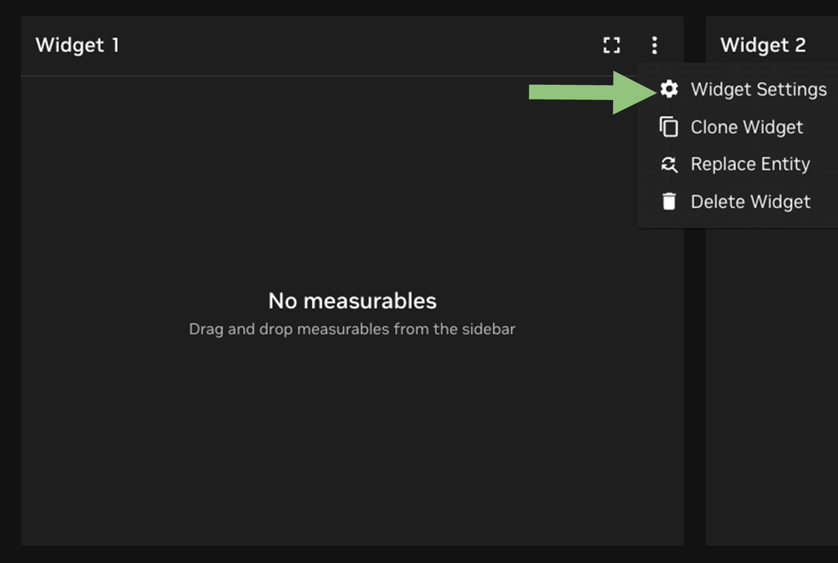Click the drag and drop measurables hint
The width and height of the screenshot is (838, 563).
[x=352, y=329]
